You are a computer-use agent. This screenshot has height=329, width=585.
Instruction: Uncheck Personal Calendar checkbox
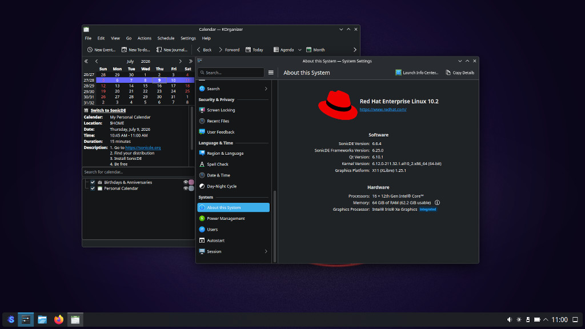(93, 188)
